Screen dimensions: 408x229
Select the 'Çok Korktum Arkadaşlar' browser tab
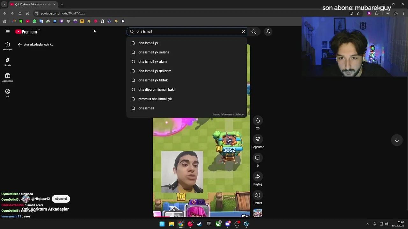pyautogui.click(x=33, y=4)
